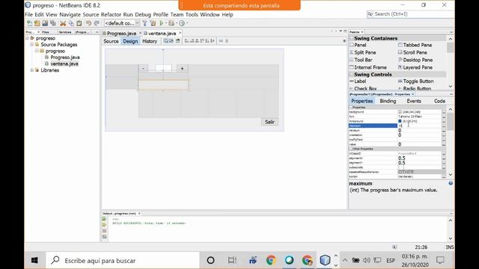Open the Tools menu
This screenshot has width=479, height=269.
[192, 15]
